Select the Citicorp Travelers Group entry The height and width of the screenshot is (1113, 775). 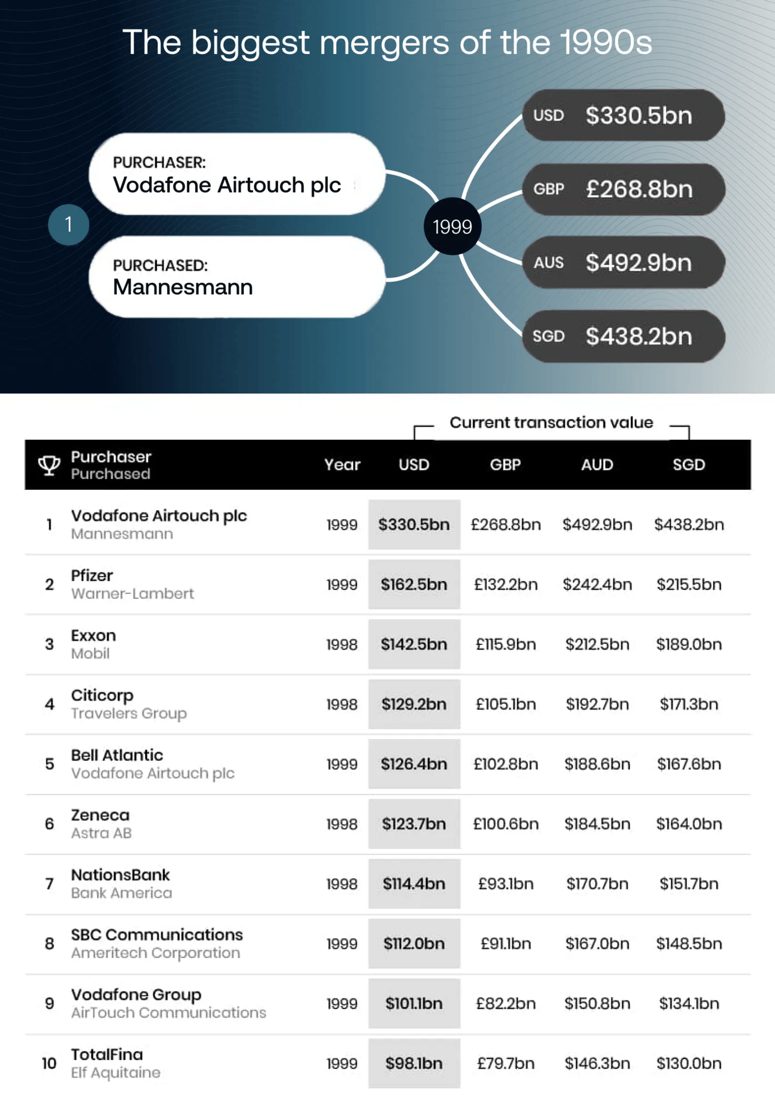129,704
